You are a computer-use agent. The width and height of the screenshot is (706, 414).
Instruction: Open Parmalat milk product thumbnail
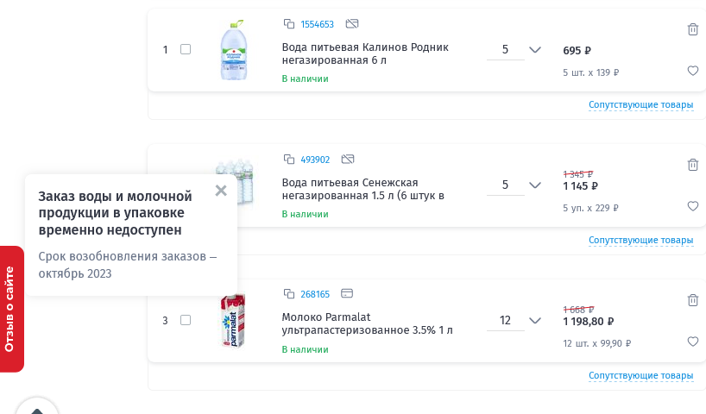233,320
